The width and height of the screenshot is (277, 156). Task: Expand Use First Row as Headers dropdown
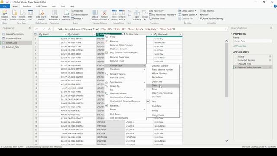pyautogui.click(x=175, y=15)
